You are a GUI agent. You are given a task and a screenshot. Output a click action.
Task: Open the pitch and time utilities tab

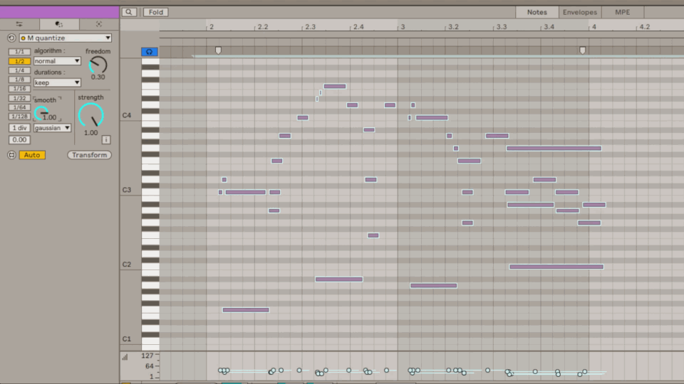click(x=59, y=24)
